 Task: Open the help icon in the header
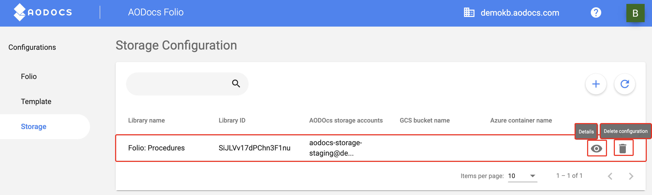(596, 13)
